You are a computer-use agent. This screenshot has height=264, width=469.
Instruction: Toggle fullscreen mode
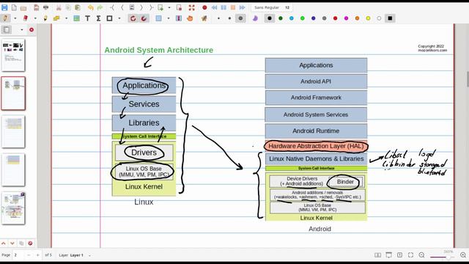point(191,7)
